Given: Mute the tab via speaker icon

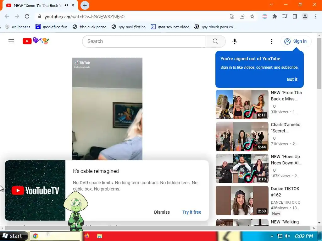Looking at the screenshot, I should [x=66, y=5].
